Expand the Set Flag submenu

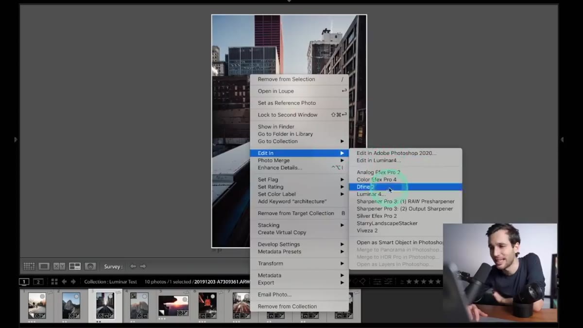pos(299,180)
